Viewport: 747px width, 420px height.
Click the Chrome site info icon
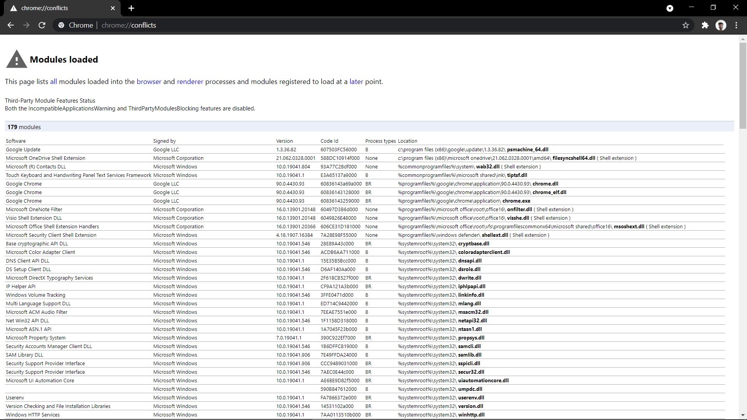pos(61,25)
